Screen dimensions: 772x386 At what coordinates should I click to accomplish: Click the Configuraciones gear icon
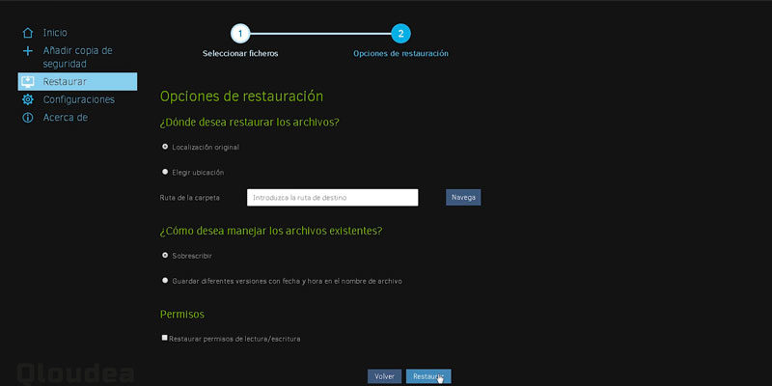coord(28,99)
